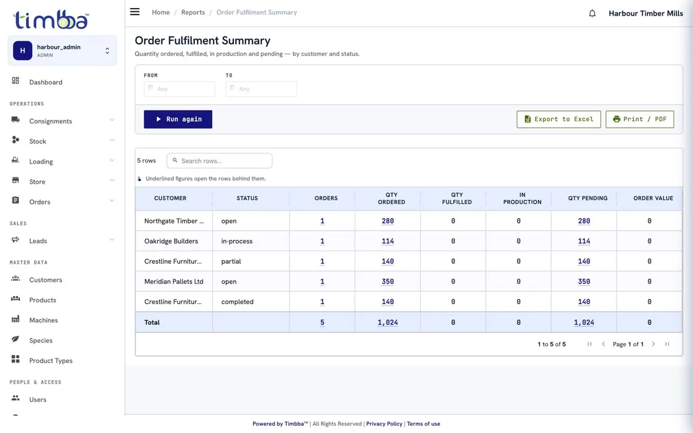The height and width of the screenshot is (433, 693).
Task: Open the total 1,024 quantity ordered
Action: (388, 322)
